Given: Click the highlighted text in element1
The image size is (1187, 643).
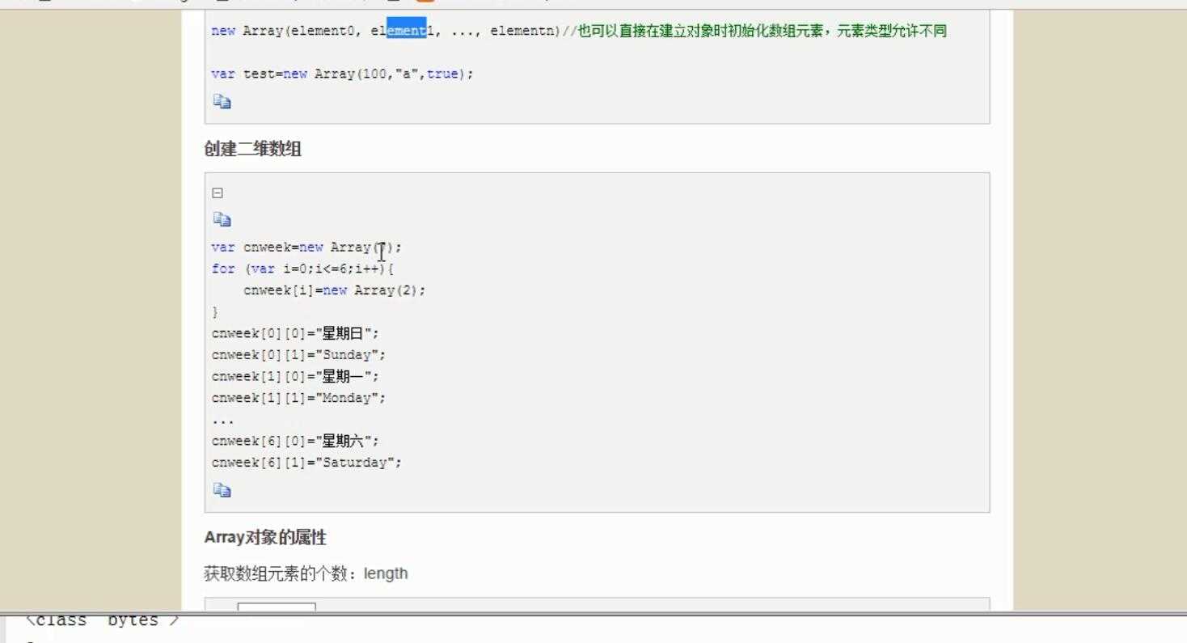Looking at the screenshot, I should (406, 31).
